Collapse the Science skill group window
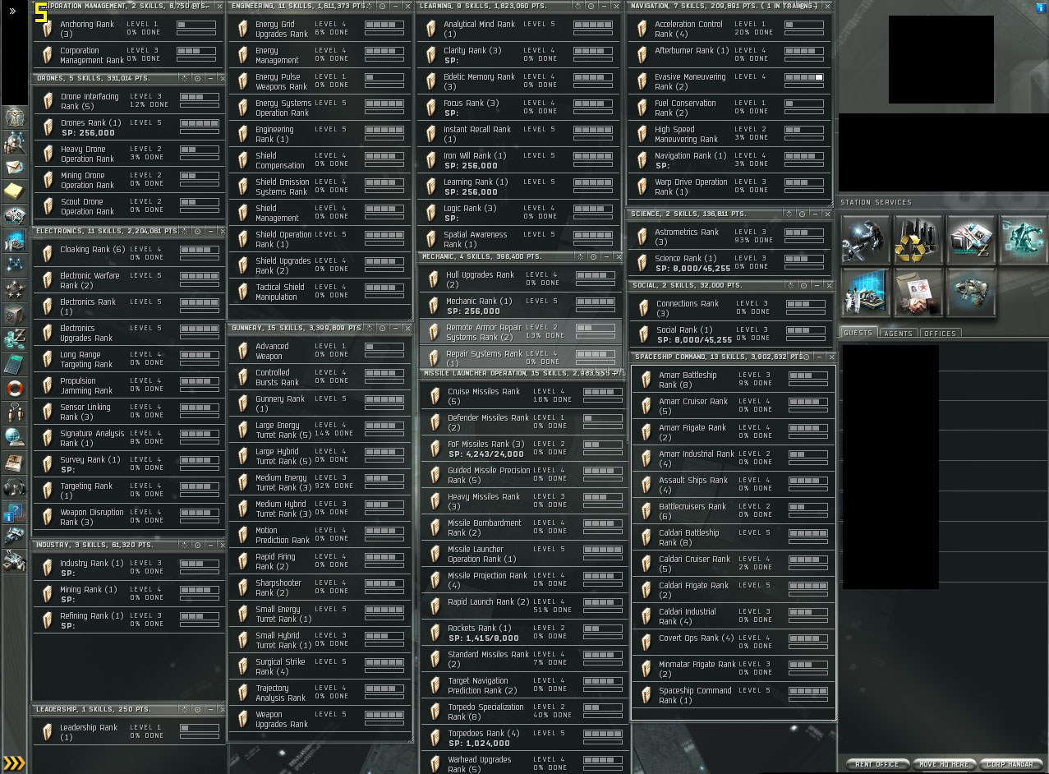This screenshot has height=774, width=1049. pyautogui.click(x=814, y=214)
